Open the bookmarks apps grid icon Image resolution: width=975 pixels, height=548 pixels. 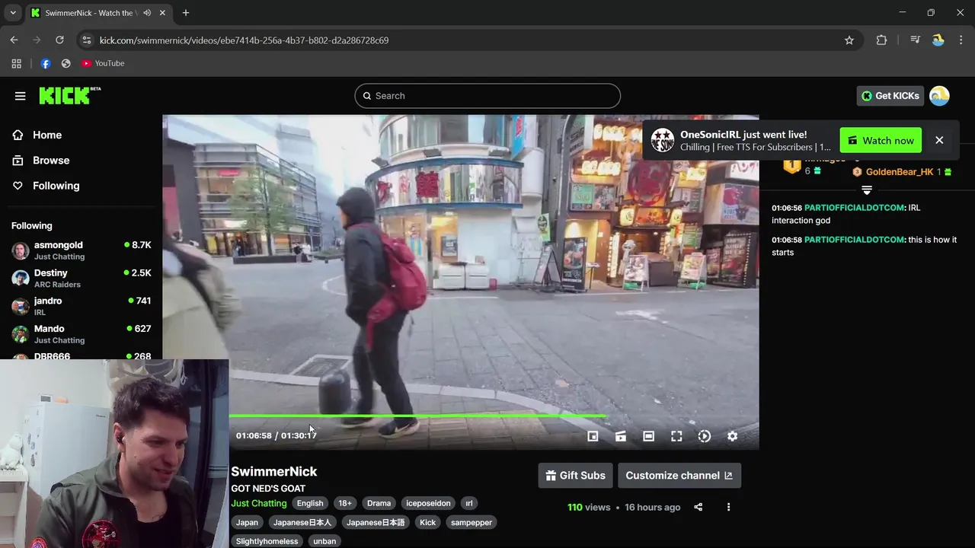point(16,63)
